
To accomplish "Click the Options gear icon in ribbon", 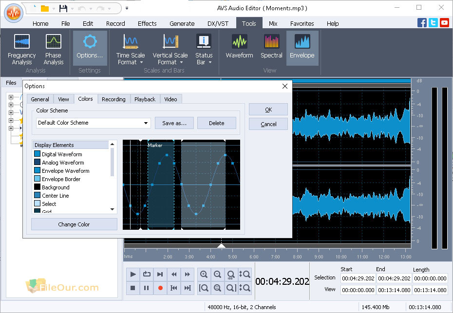I will [90, 41].
